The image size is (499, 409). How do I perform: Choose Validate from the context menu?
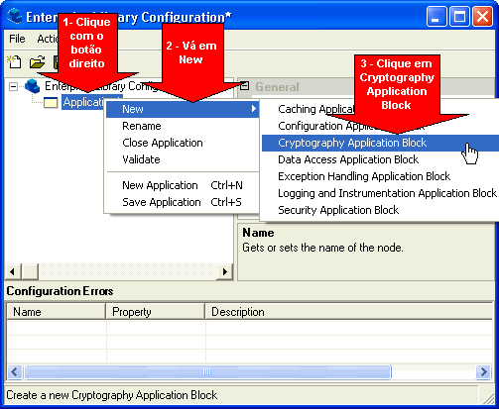click(x=183, y=159)
